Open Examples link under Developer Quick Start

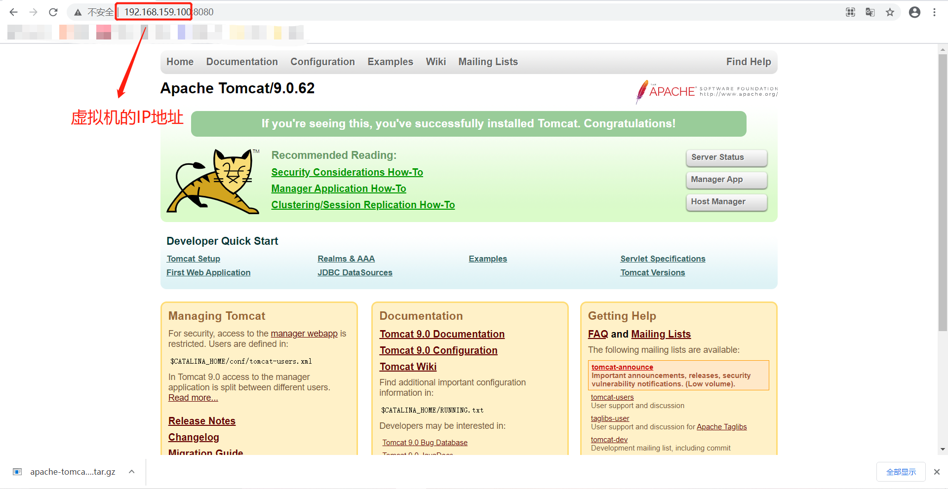point(488,259)
